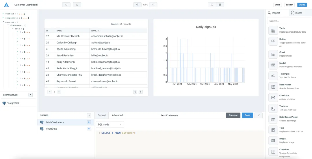Expand the globals tree node
Viewport: 312px width, 159px height.
pos(3,14)
